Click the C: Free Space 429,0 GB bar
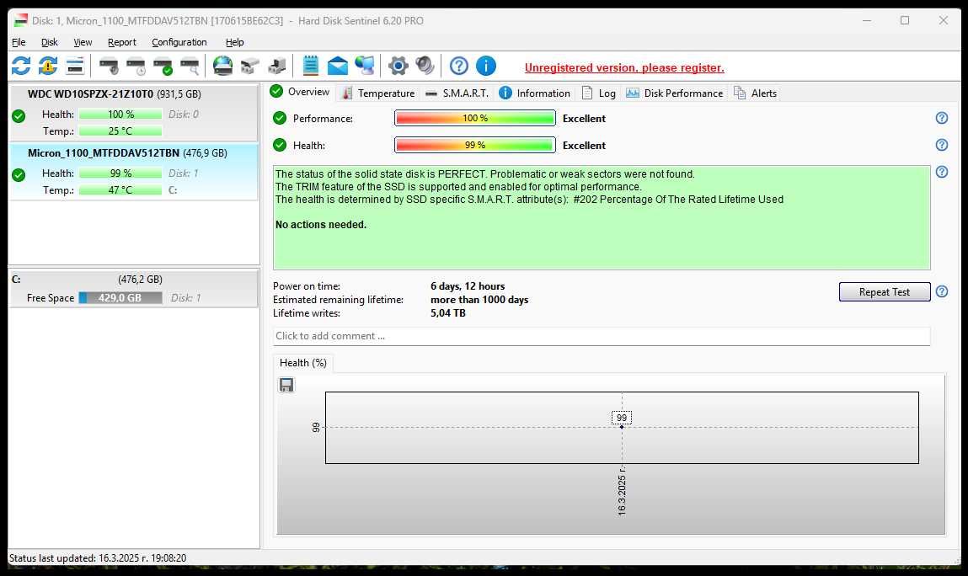The image size is (968, 576). 120,298
